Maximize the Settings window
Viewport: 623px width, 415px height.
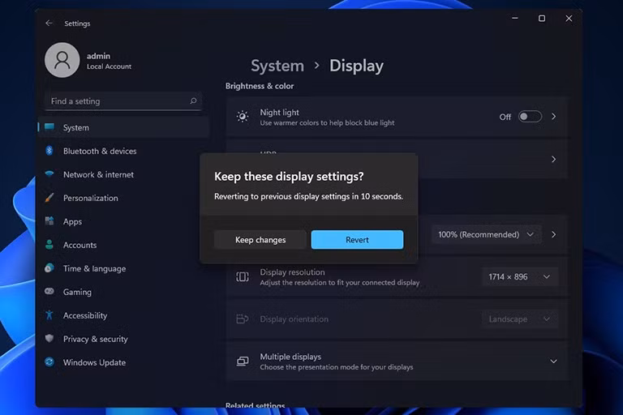[x=542, y=19]
